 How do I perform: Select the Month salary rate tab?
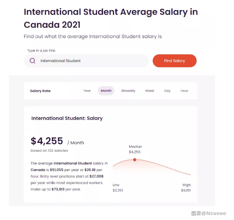point(106,91)
